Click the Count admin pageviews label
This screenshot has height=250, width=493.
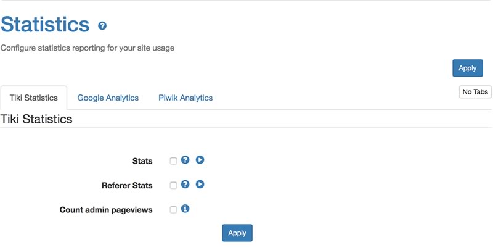pos(106,210)
